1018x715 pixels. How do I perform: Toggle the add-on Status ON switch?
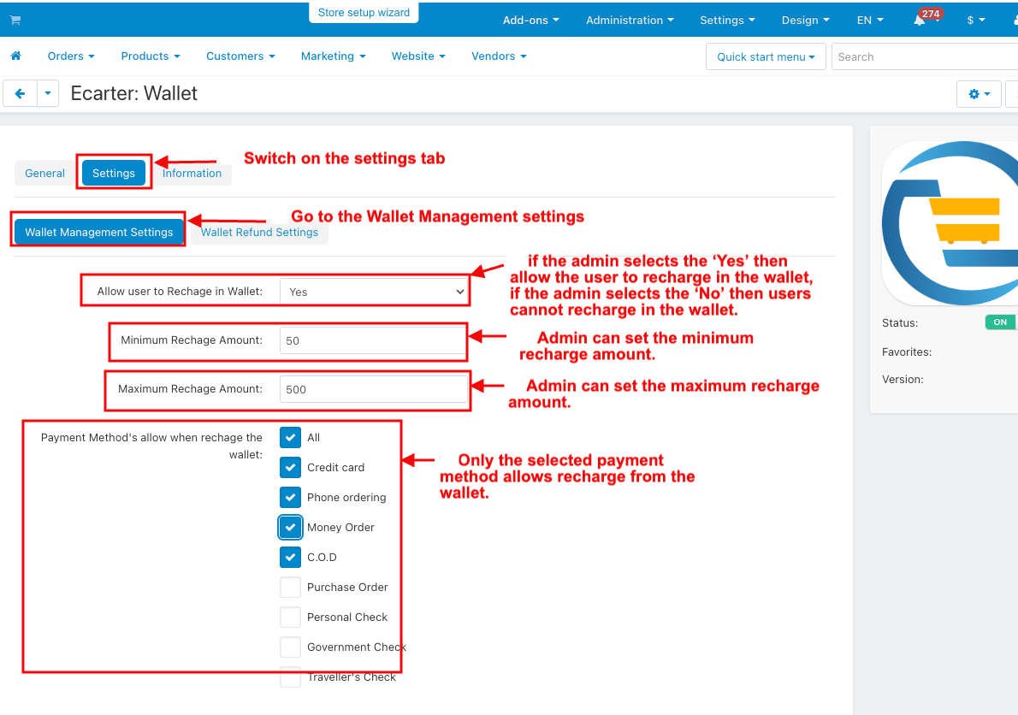tap(1000, 322)
